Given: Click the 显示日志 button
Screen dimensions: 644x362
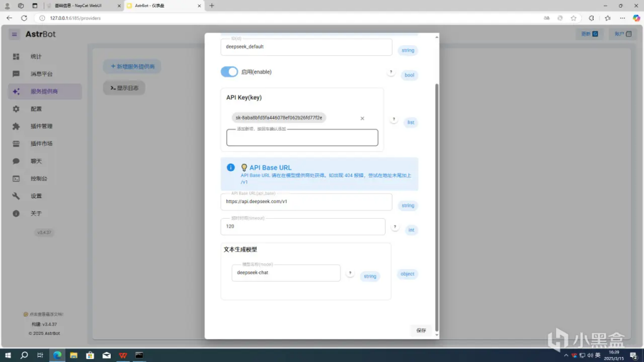Looking at the screenshot, I should tap(124, 88).
